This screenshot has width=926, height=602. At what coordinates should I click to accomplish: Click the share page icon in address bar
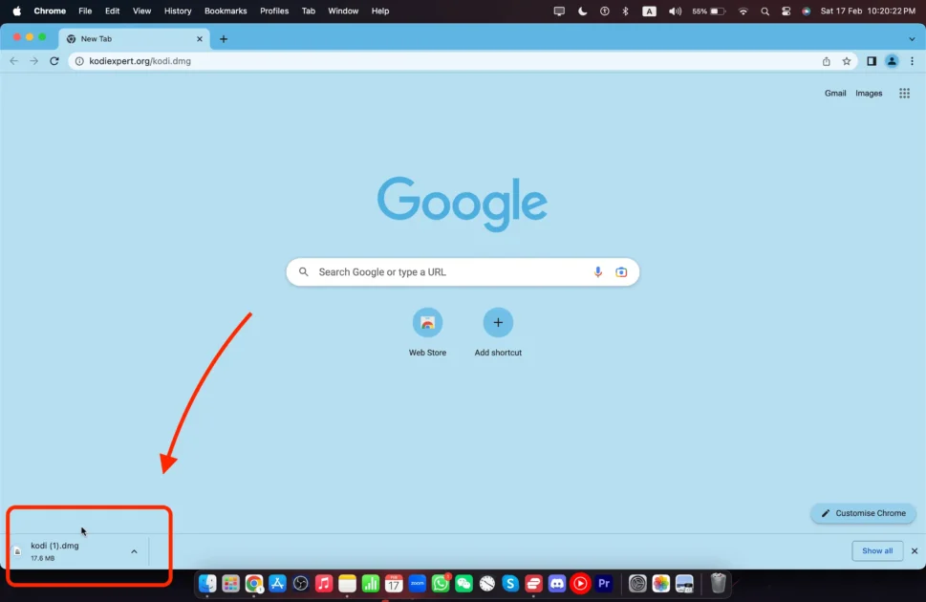pos(827,61)
